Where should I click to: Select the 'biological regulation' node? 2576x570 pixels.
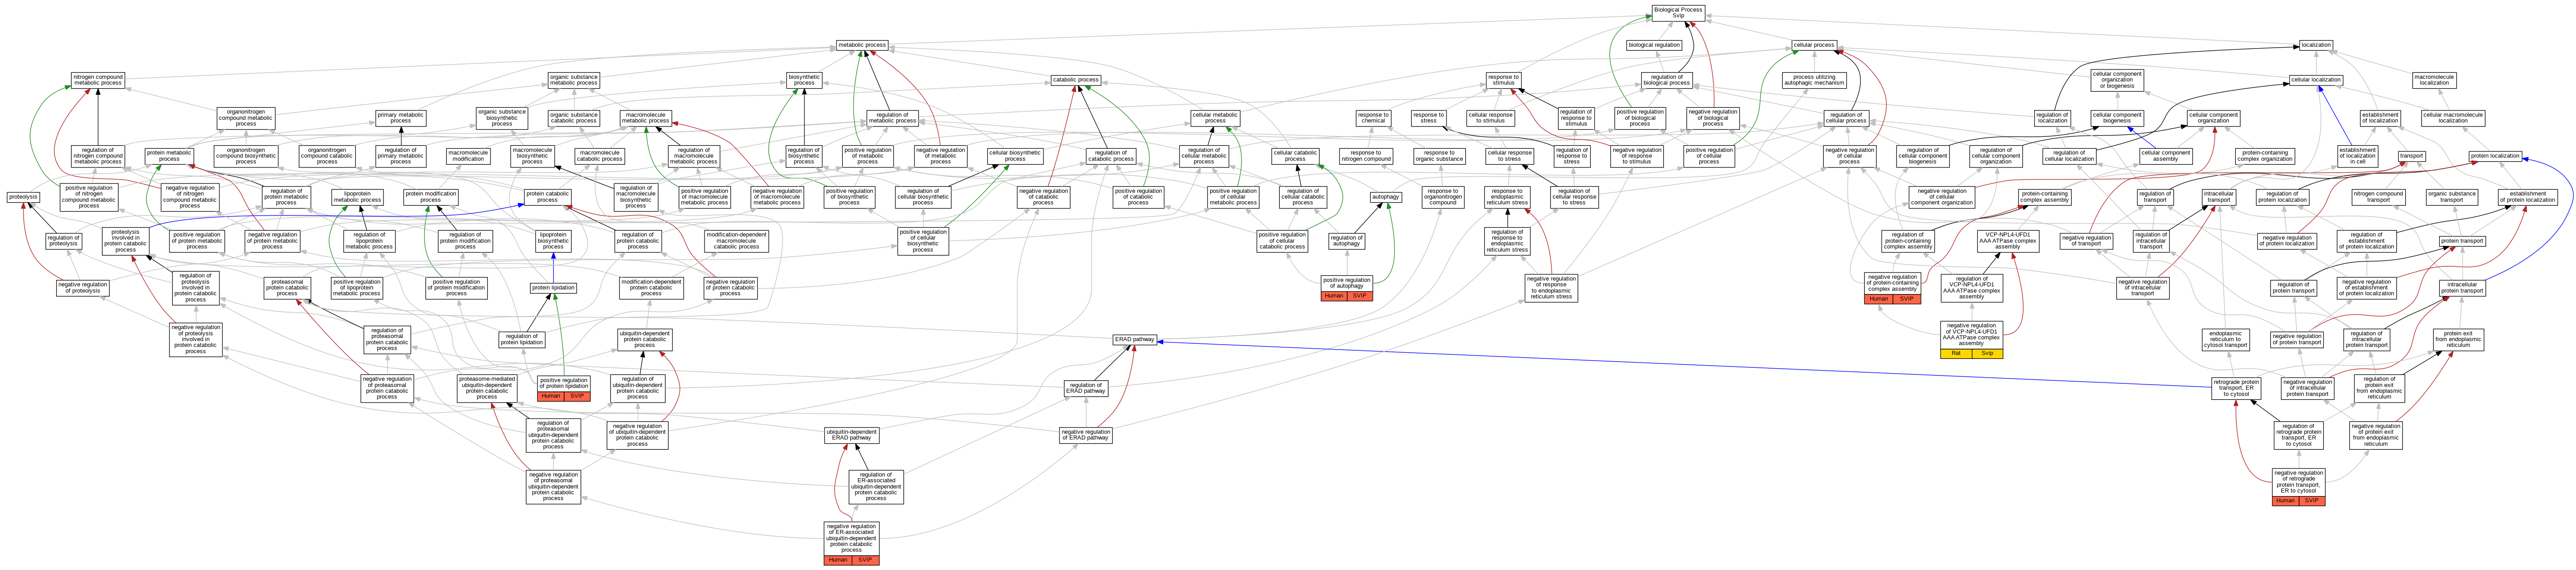[x=1654, y=45]
